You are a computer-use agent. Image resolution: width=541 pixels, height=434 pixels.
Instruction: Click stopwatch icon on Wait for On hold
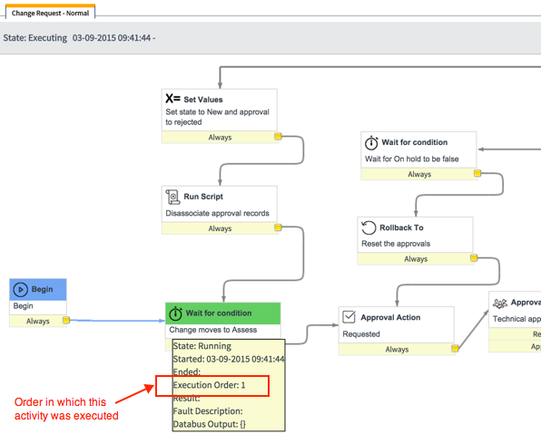pyautogui.click(x=371, y=142)
